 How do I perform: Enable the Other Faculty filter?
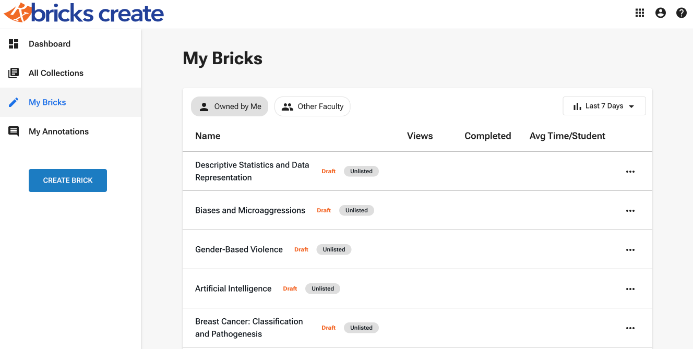point(312,106)
